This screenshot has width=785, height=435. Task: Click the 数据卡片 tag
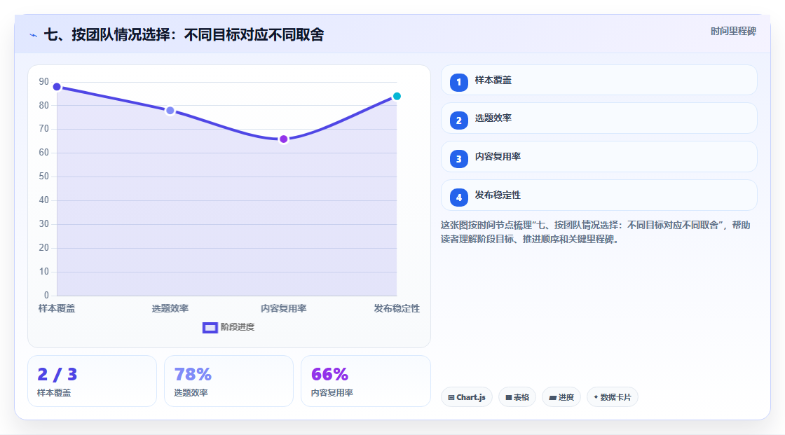click(613, 397)
